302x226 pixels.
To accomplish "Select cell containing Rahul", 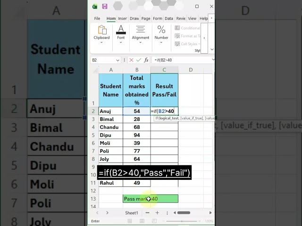I will [x=111, y=183].
